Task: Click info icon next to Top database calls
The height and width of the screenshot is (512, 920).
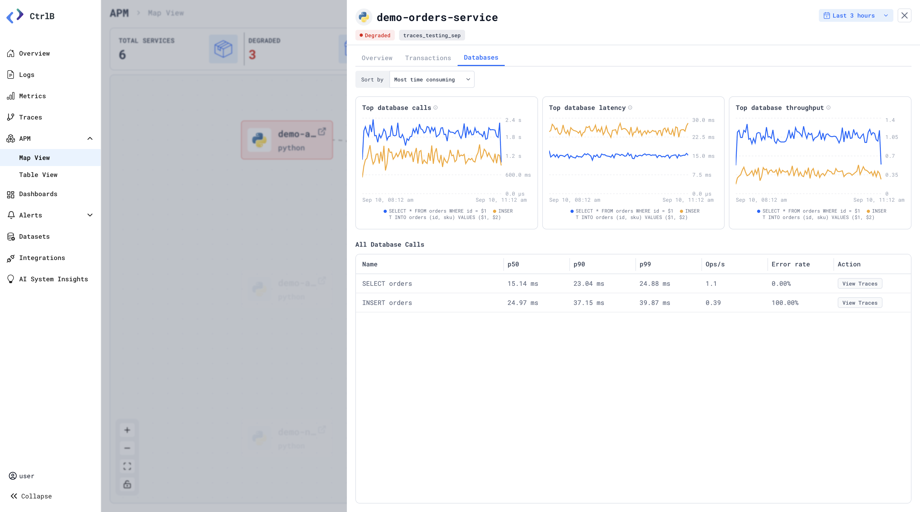Action: pyautogui.click(x=435, y=108)
